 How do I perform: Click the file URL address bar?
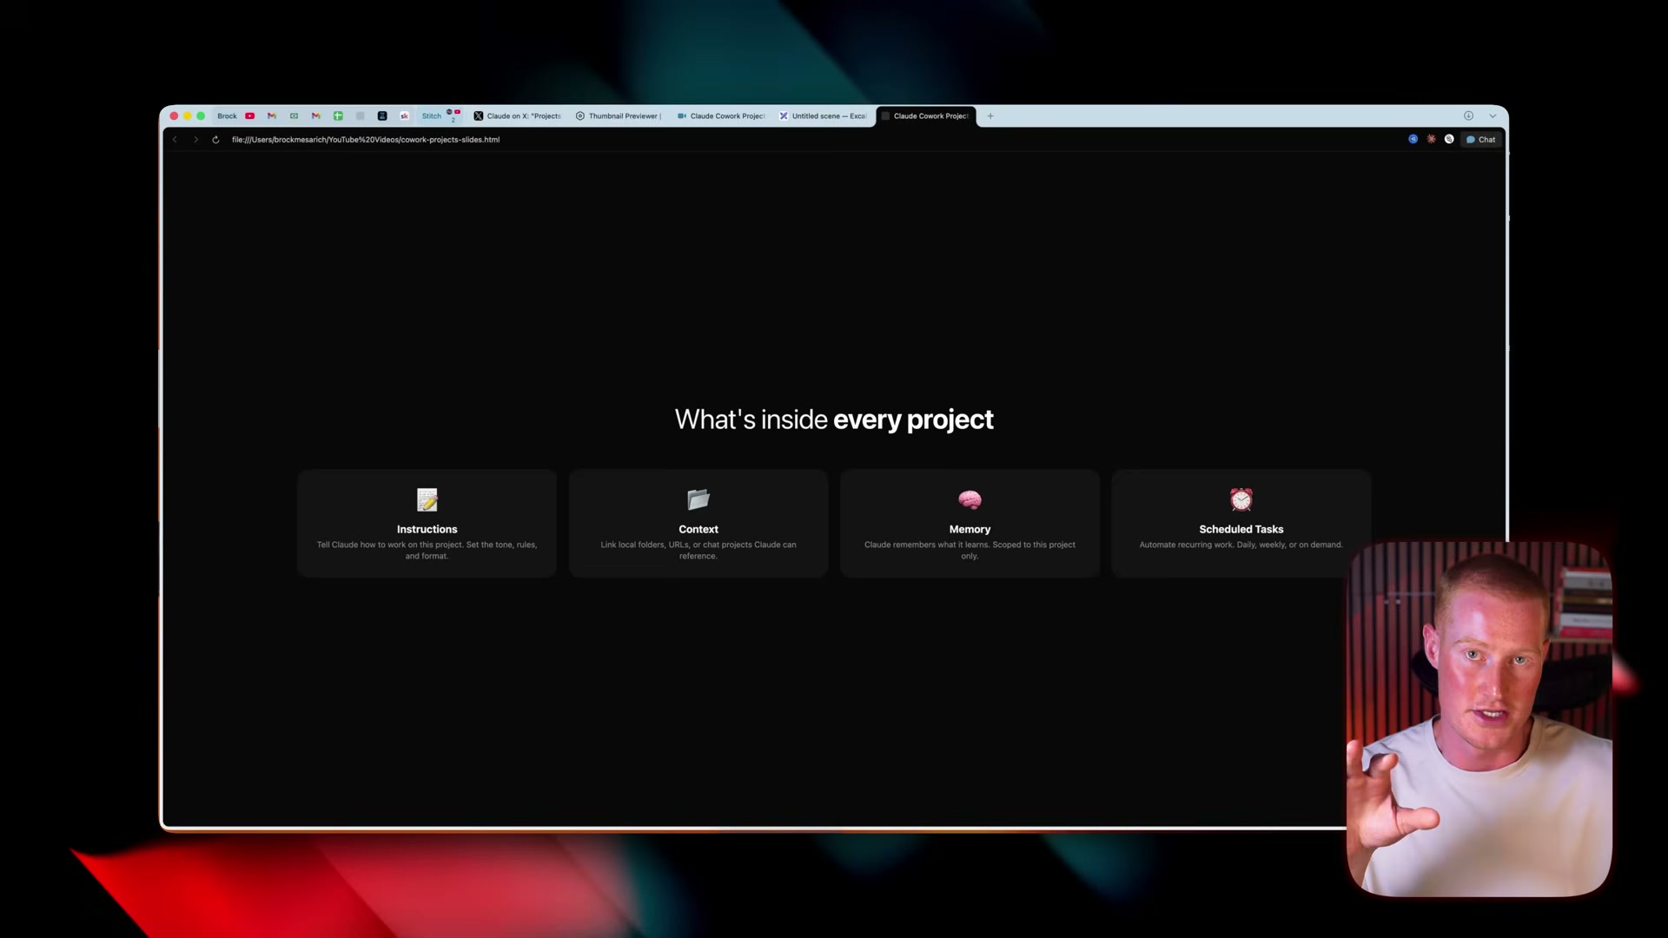pos(366,139)
